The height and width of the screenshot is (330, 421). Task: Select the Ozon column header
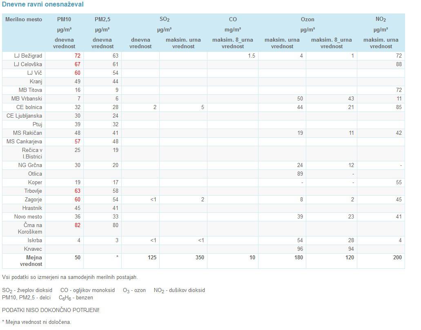(307, 19)
